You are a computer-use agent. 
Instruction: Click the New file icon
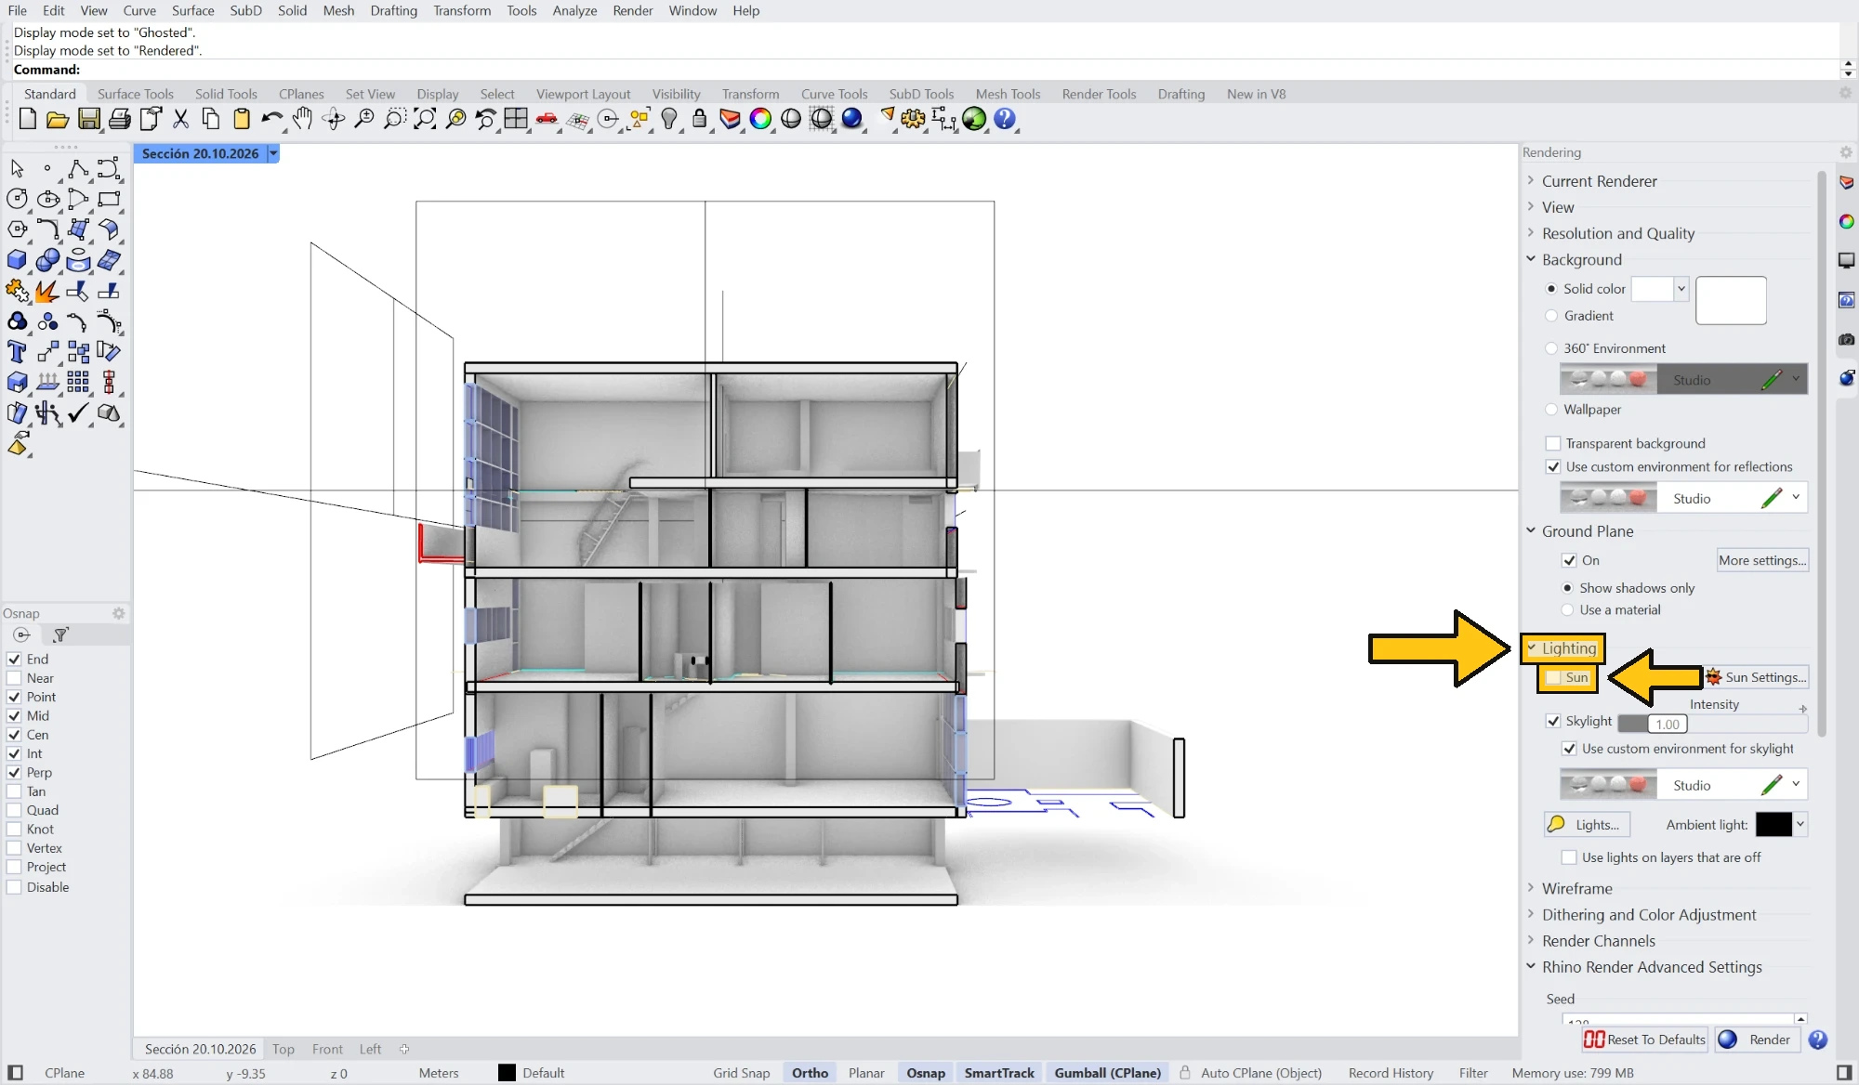[x=28, y=119]
